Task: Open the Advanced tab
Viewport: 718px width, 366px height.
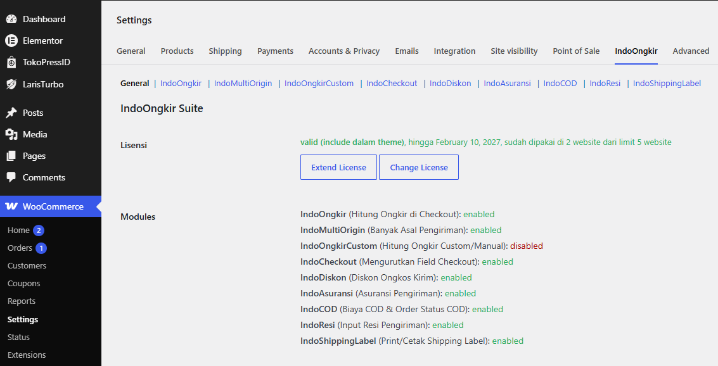Action: click(x=691, y=51)
